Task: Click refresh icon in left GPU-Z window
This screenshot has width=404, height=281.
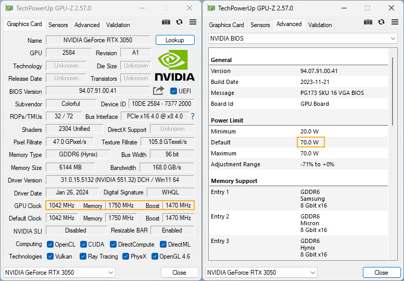Action: [x=179, y=22]
